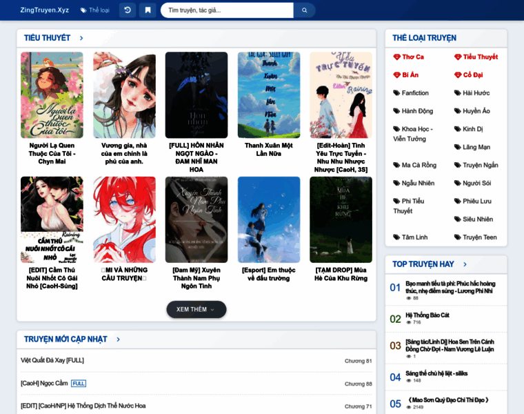
Task: Expand the TOP TRUYỆN HAY chevron
Action: pyautogui.click(x=465, y=264)
